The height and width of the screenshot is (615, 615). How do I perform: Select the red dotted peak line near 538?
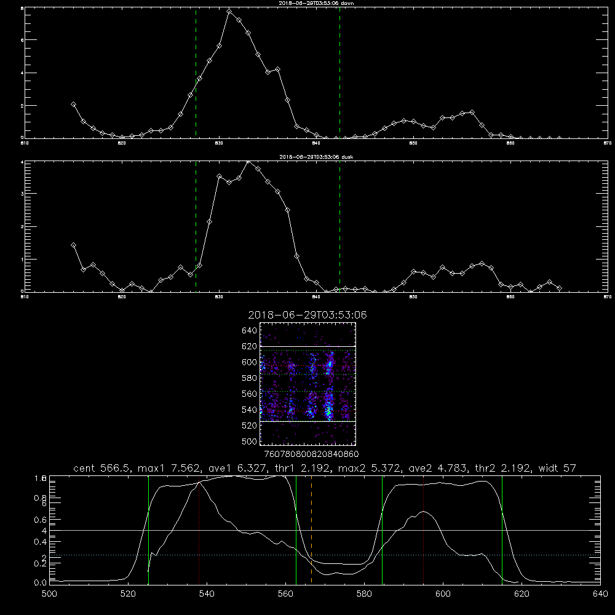click(x=199, y=531)
